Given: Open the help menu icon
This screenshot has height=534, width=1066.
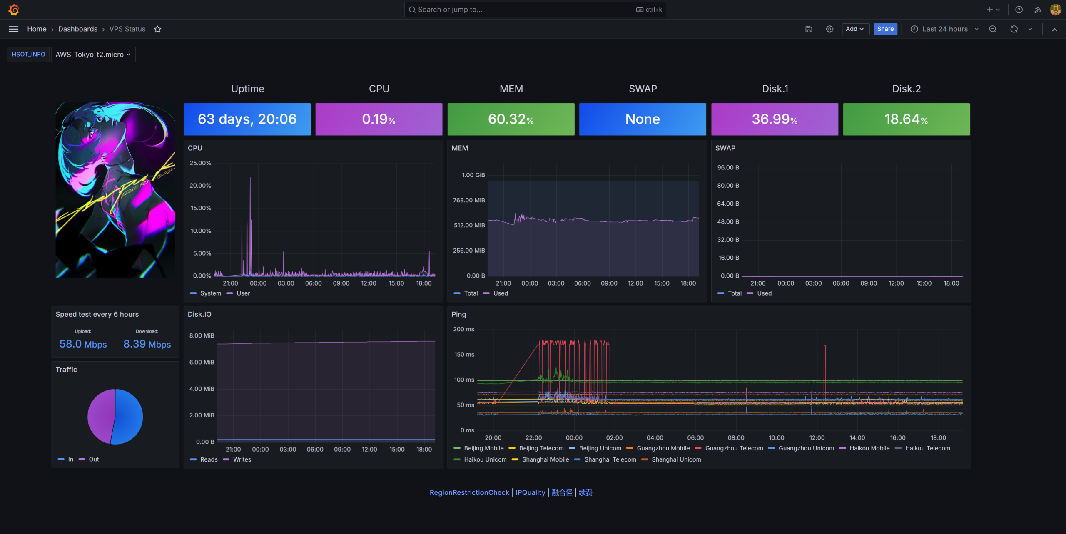Looking at the screenshot, I should tap(1019, 10).
